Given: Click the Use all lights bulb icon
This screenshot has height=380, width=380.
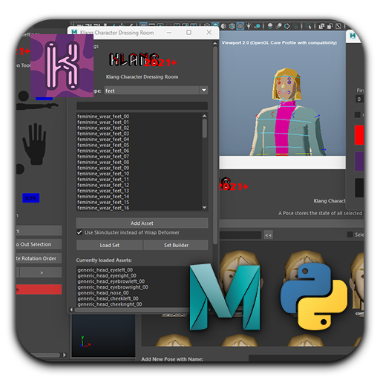Looking at the screenshot, I should point(249,26).
